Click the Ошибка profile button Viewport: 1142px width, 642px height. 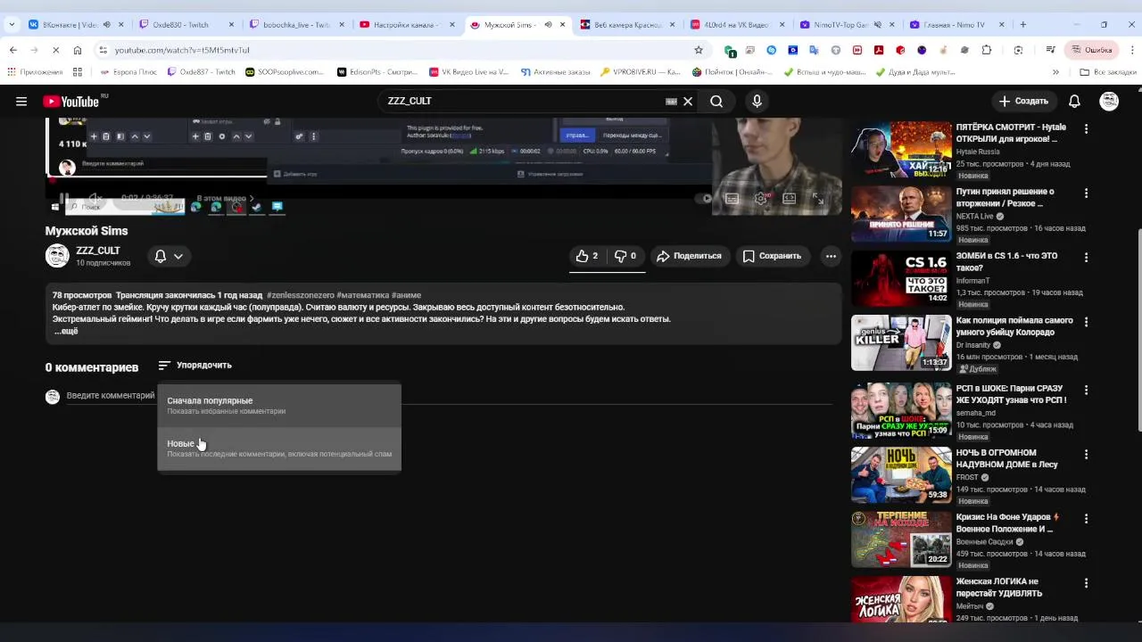point(1091,50)
